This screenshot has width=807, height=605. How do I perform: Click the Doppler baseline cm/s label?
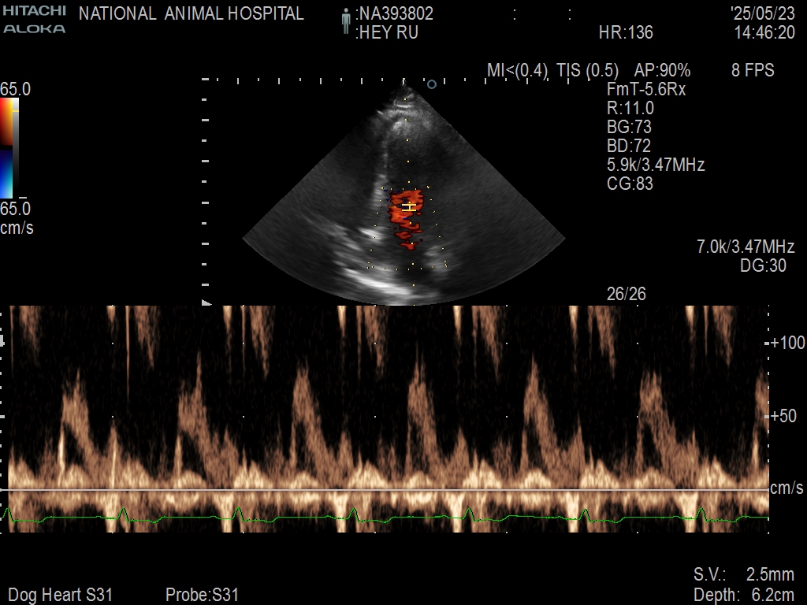[787, 489]
